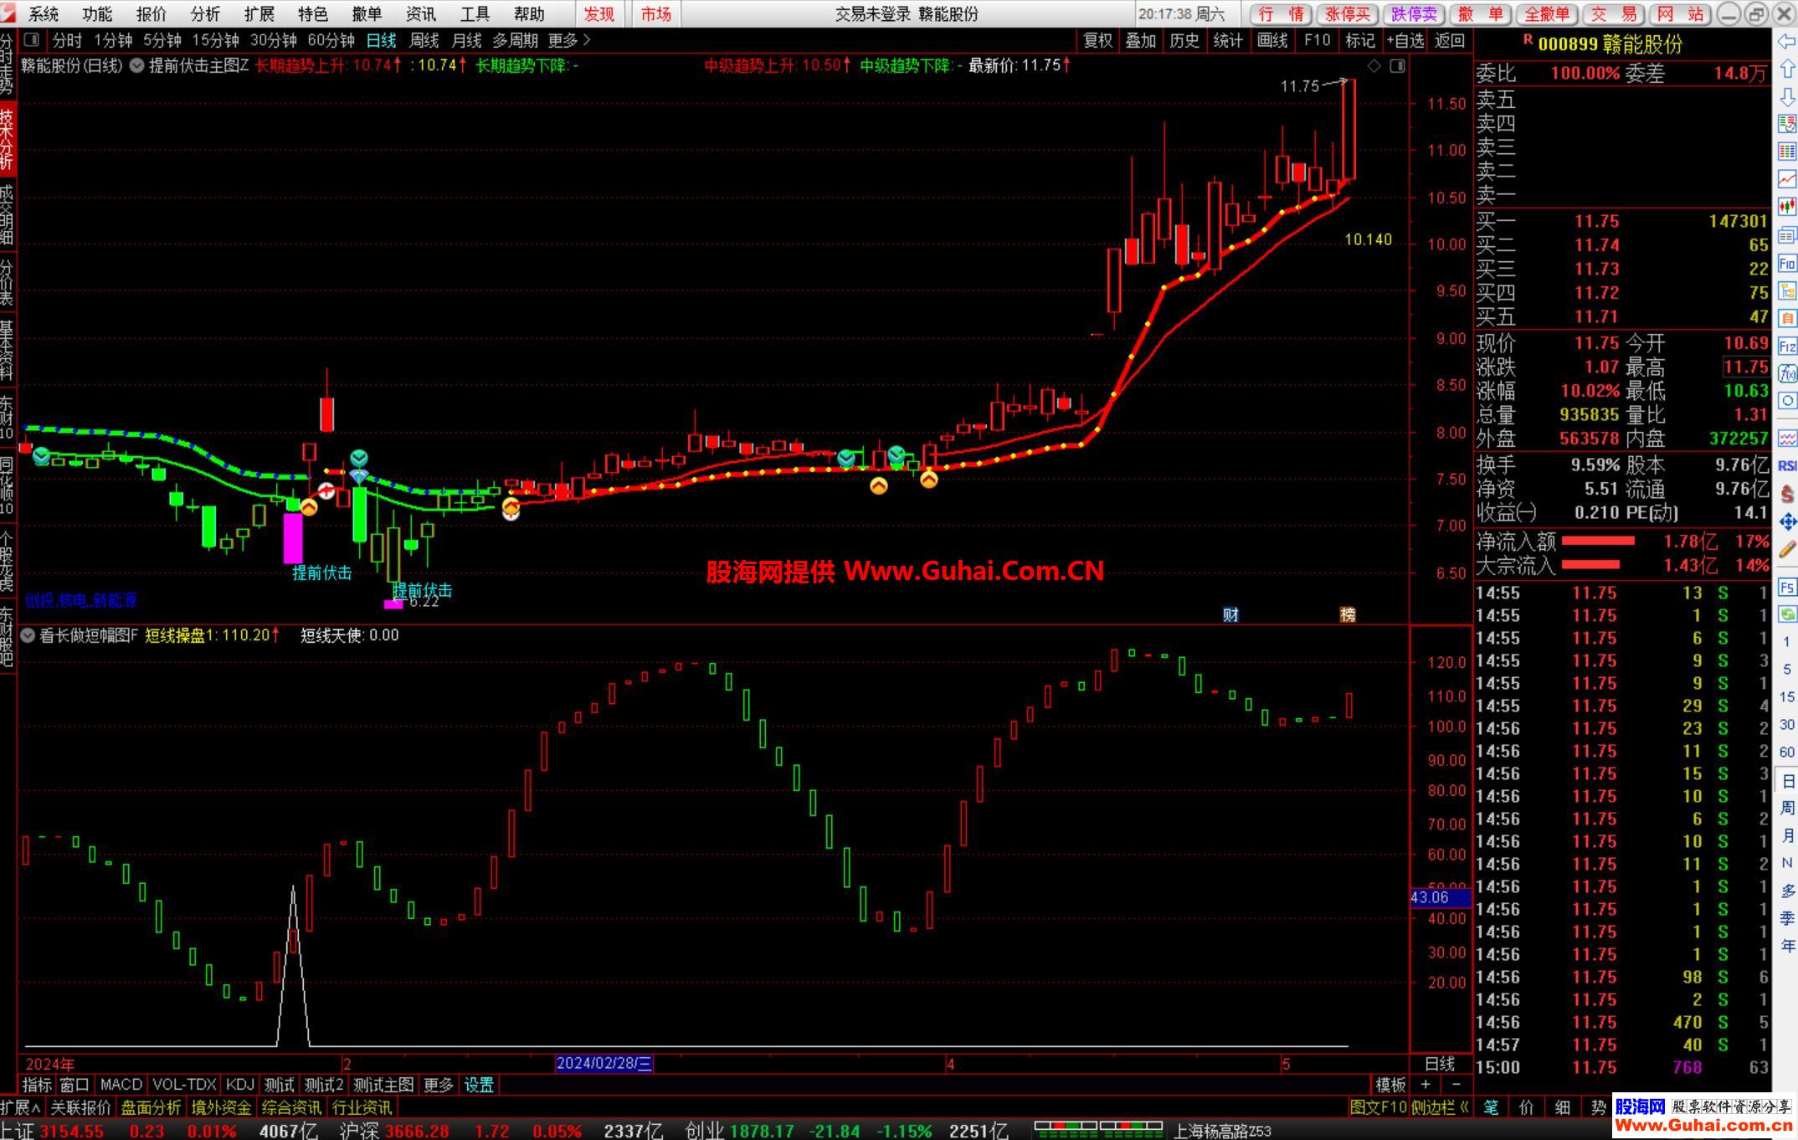This screenshot has width=1798, height=1140.
Task: Click the 涨停买 button
Action: [1348, 14]
